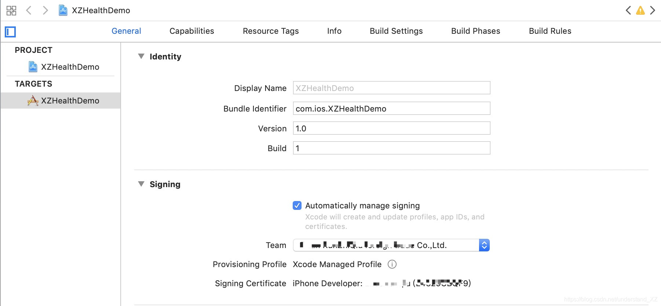
Task: Click the Display Name field
Action: [x=391, y=88]
